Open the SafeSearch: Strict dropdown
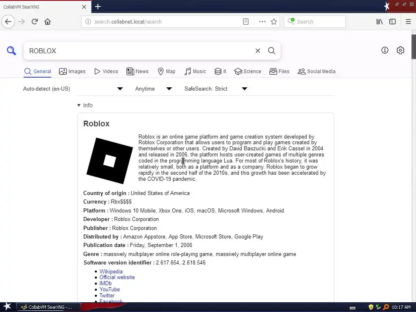This screenshot has height=312, width=416. point(216,89)
